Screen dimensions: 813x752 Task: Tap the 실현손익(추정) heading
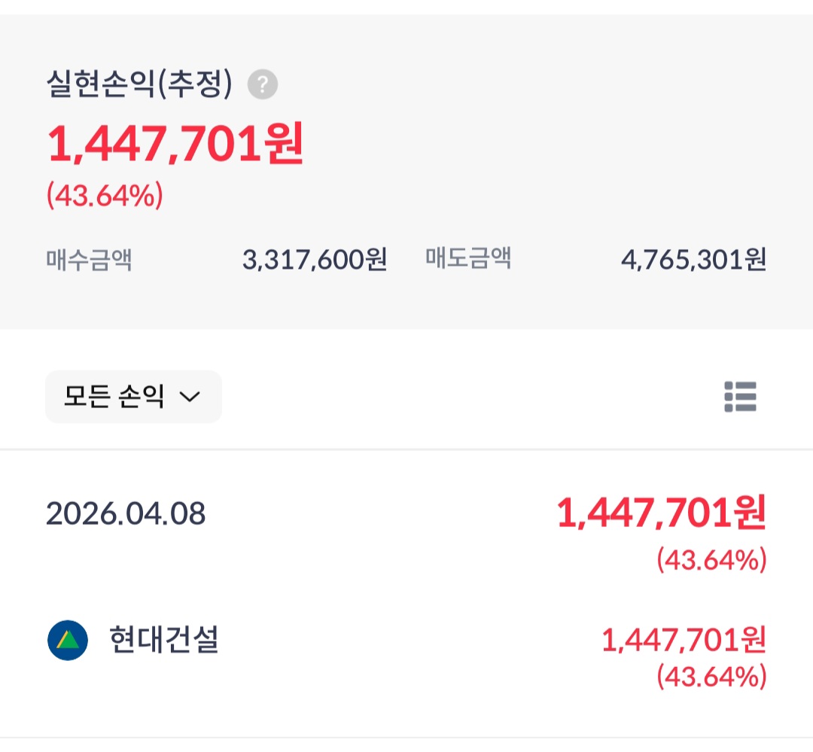click(139, 84)
